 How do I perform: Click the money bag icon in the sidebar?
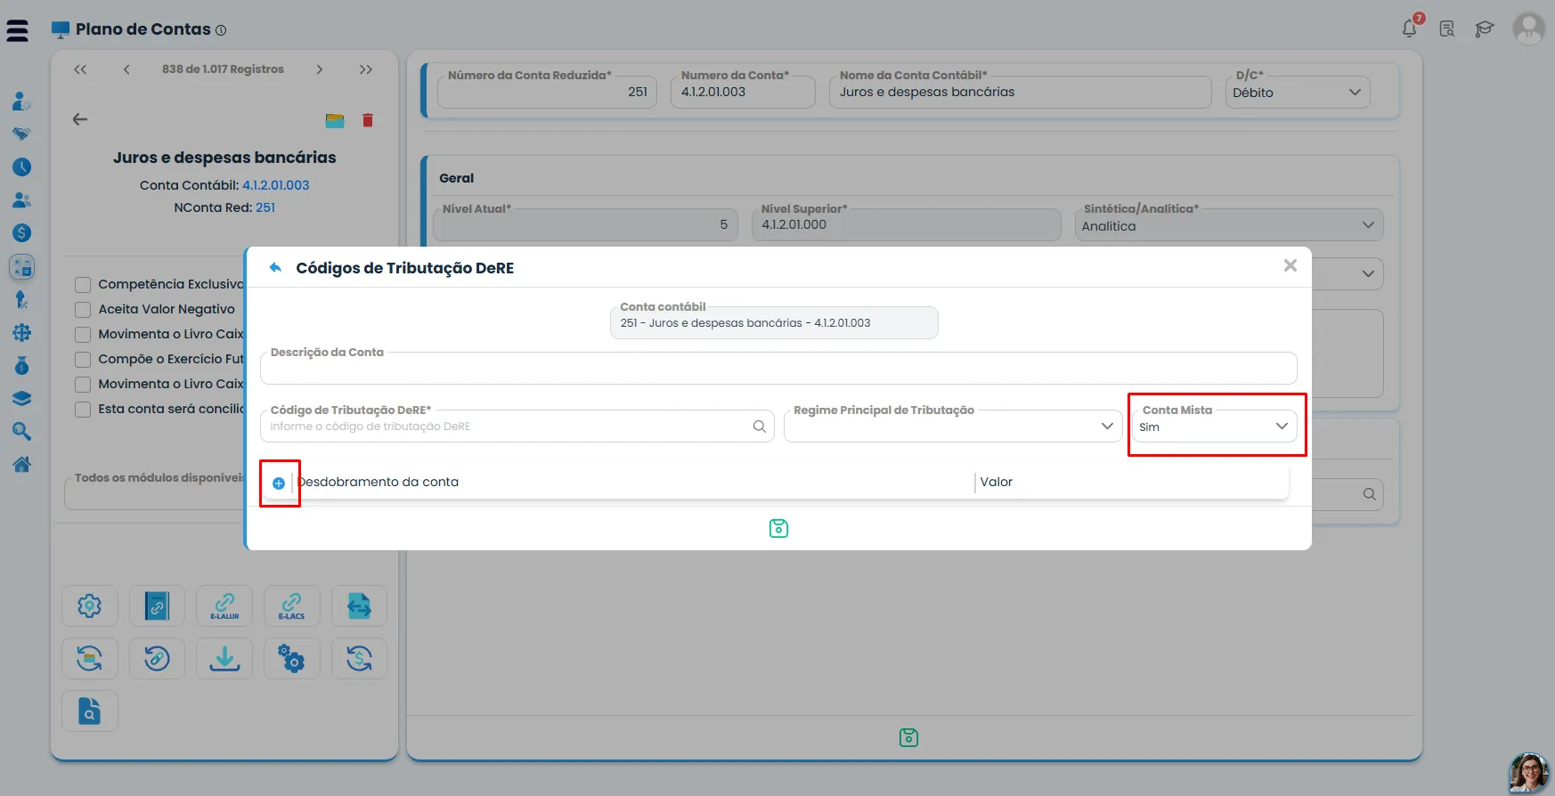[x=22, y=365]
